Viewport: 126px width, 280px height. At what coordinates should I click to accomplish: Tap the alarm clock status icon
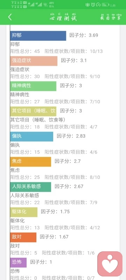point(93,5)
